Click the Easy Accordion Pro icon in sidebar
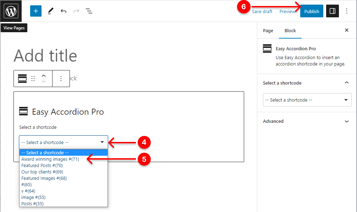The height and width of the screenshot is (212, 357). 267,48
